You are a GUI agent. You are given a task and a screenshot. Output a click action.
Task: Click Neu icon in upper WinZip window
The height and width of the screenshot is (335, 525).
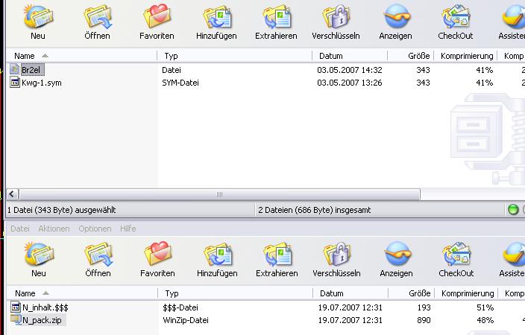(x=38, y=16)
